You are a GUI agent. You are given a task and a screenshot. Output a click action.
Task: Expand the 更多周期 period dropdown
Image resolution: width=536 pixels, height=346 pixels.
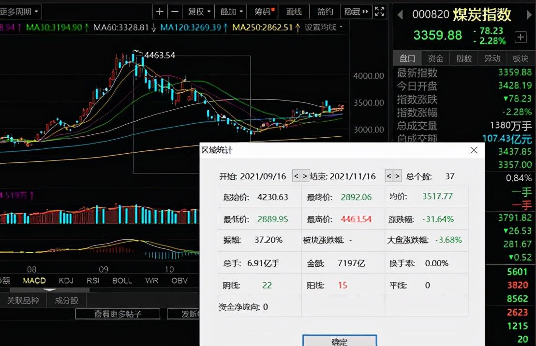(x=19, y=12)
